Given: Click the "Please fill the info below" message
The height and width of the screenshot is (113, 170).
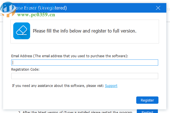Looking at the screenshot, I should tap(84, 31).
